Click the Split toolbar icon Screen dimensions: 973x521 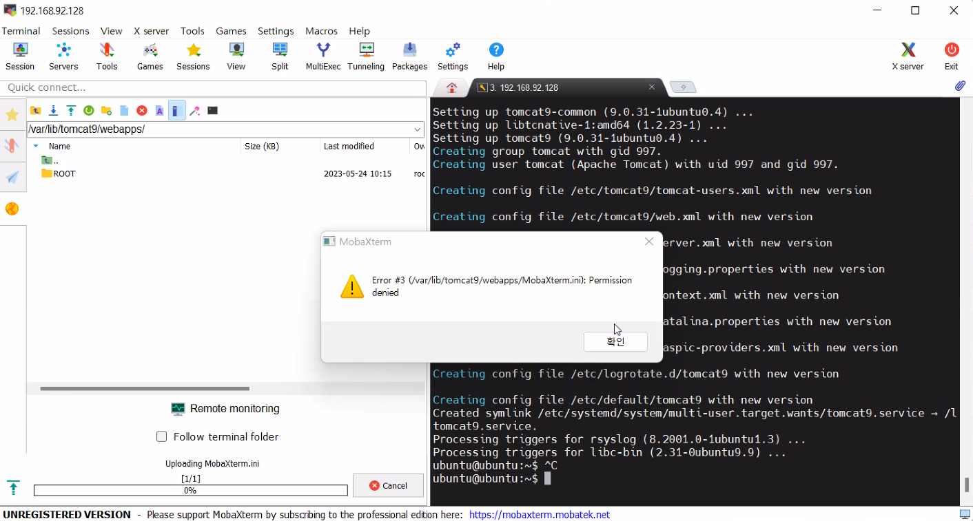[x=280, y=56]
